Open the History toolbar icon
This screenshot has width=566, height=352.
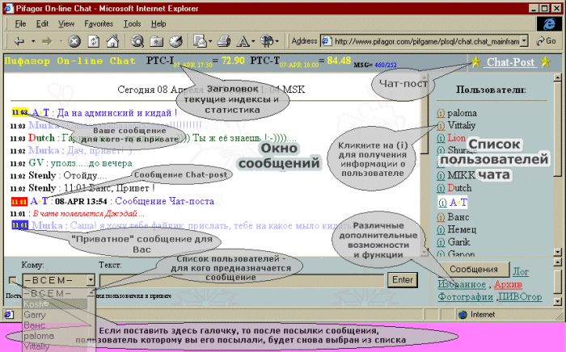click(x=176, y=41)
